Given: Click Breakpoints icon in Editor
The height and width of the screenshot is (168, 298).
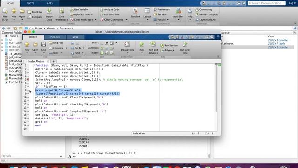Looking at the screenshot, I should (x=127, y=44).
